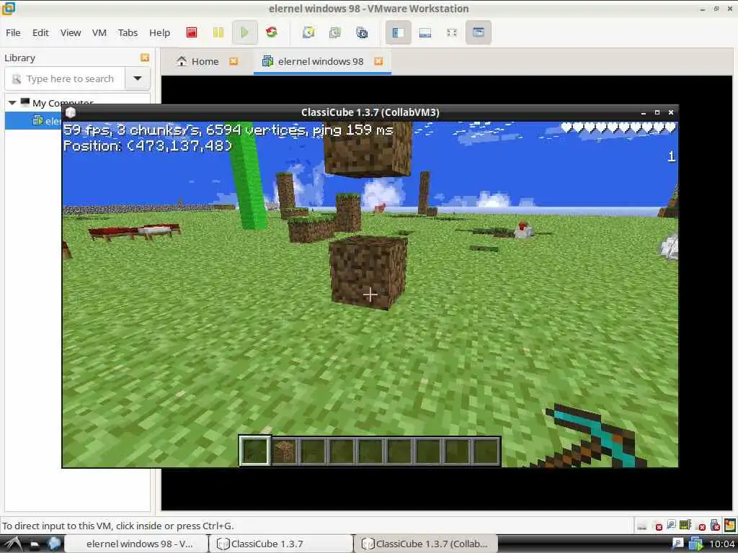The image size is (738, 553).
Task: Click the message log note icon in status bar
Action: [730, 524]
